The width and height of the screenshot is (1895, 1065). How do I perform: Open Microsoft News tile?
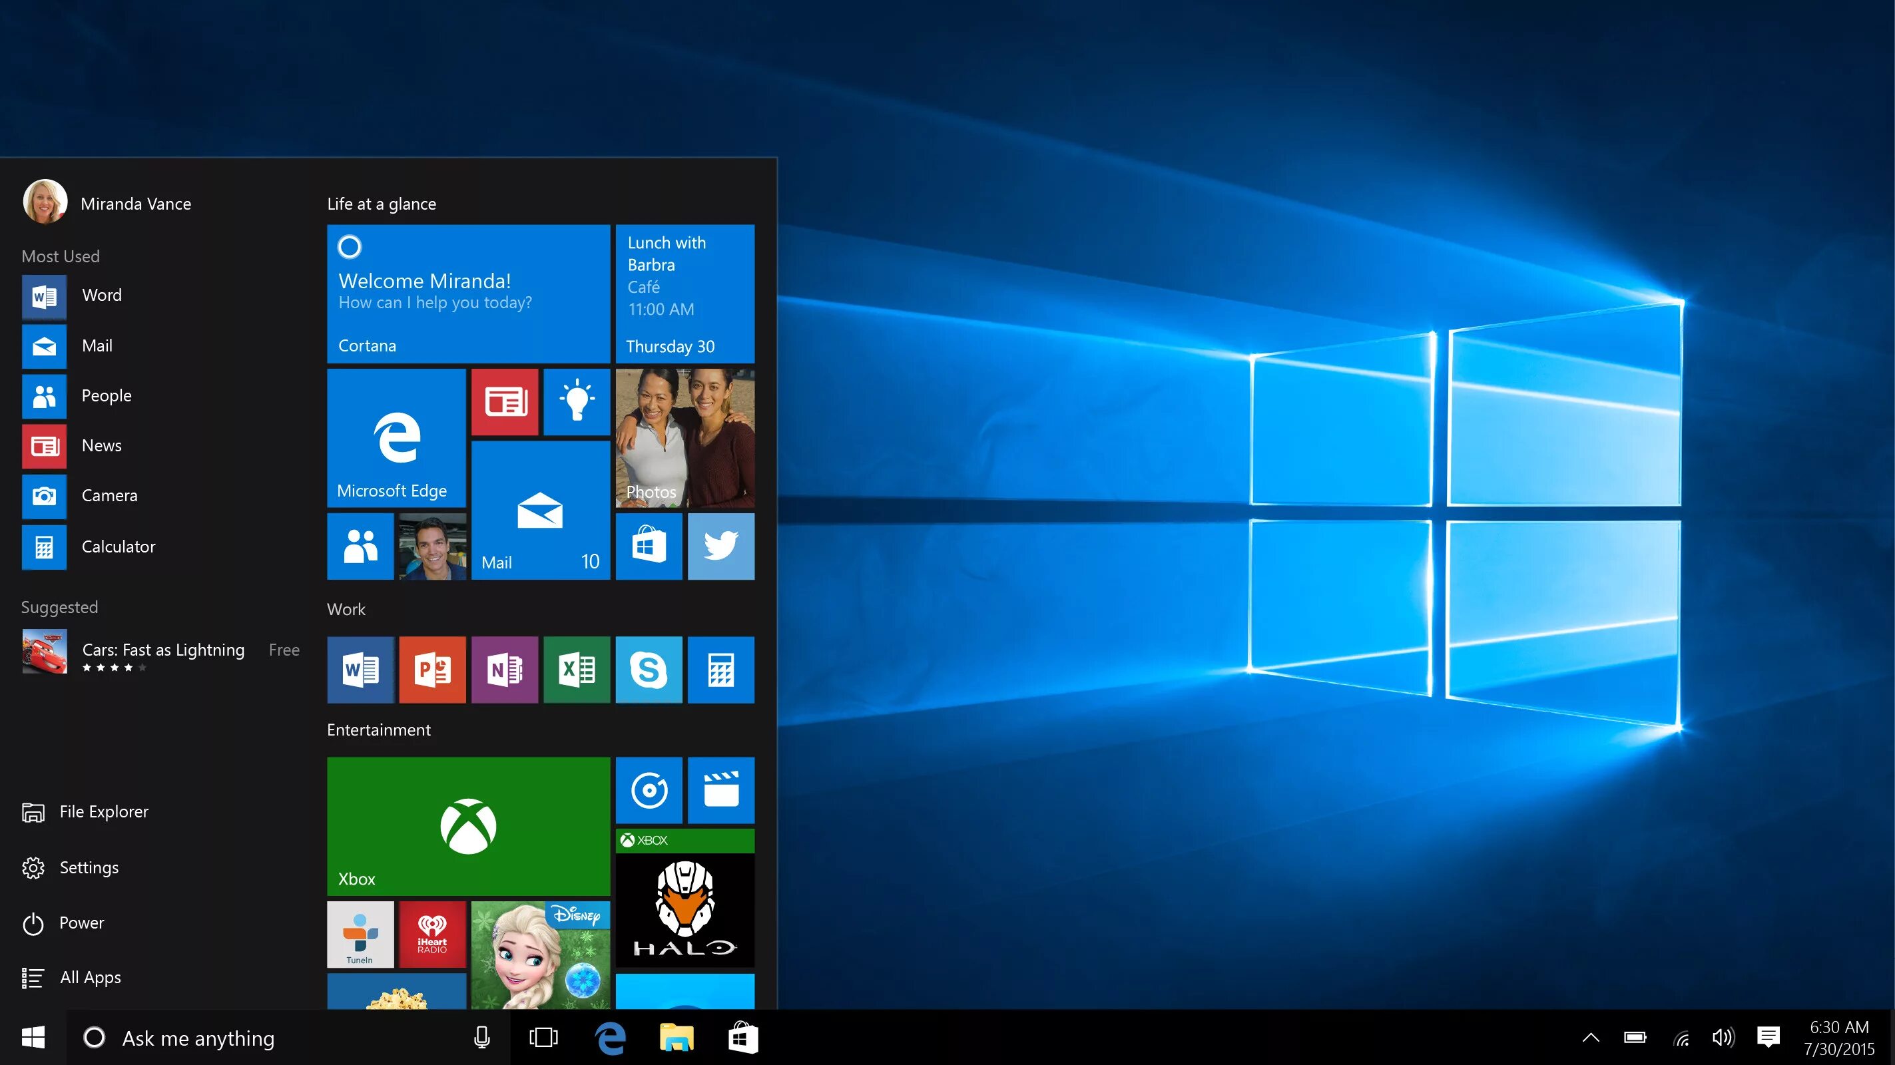coord(503,401)
